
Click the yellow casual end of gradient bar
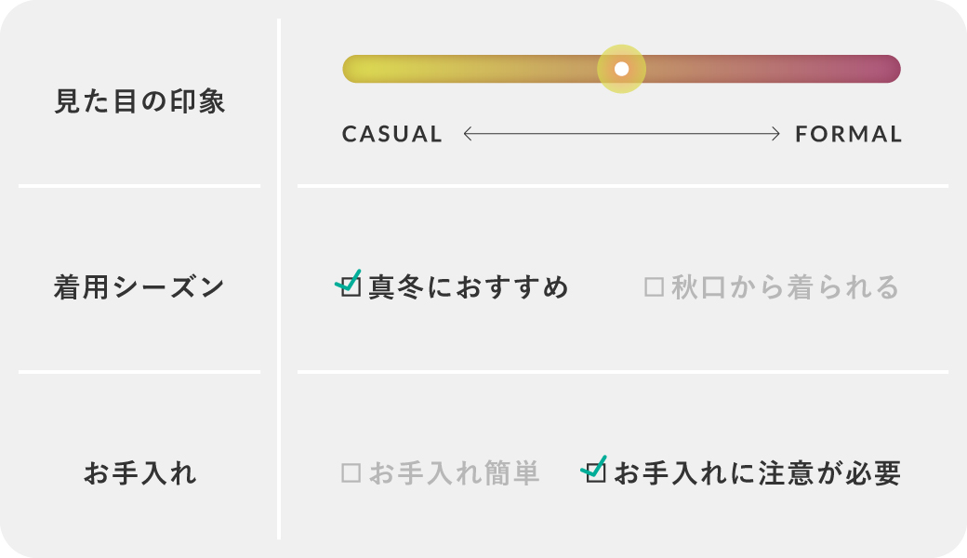358,69
